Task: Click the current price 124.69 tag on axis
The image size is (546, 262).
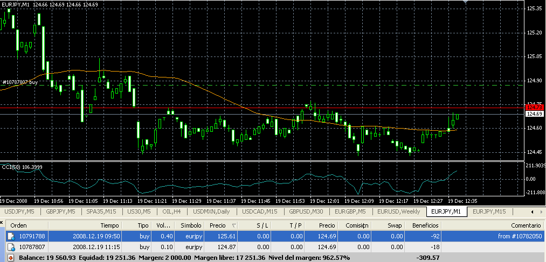Action: coord(534,114)
